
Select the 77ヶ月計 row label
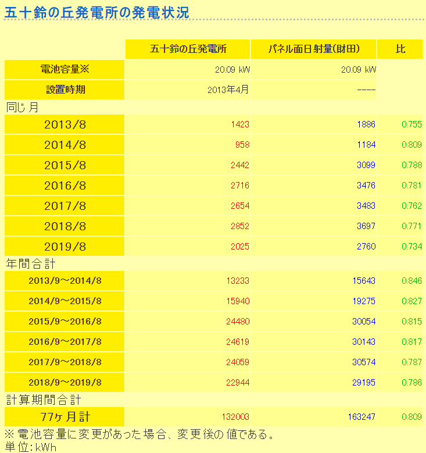coord(65,417)
